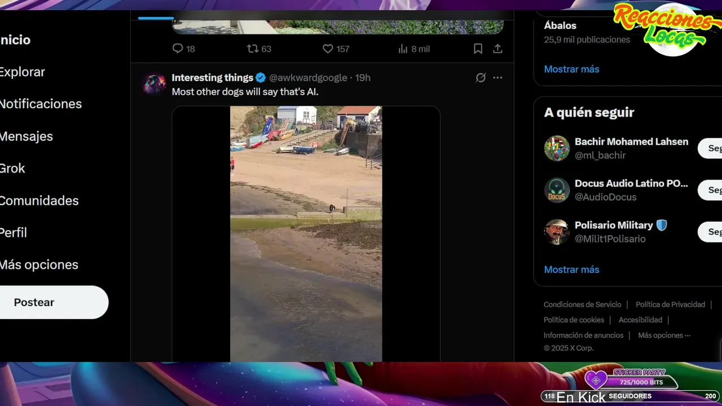The height and width of the screenshot is (406, 722).
Task: Open more options on the Interesting things tweet
Action: (x=498, y=78)
